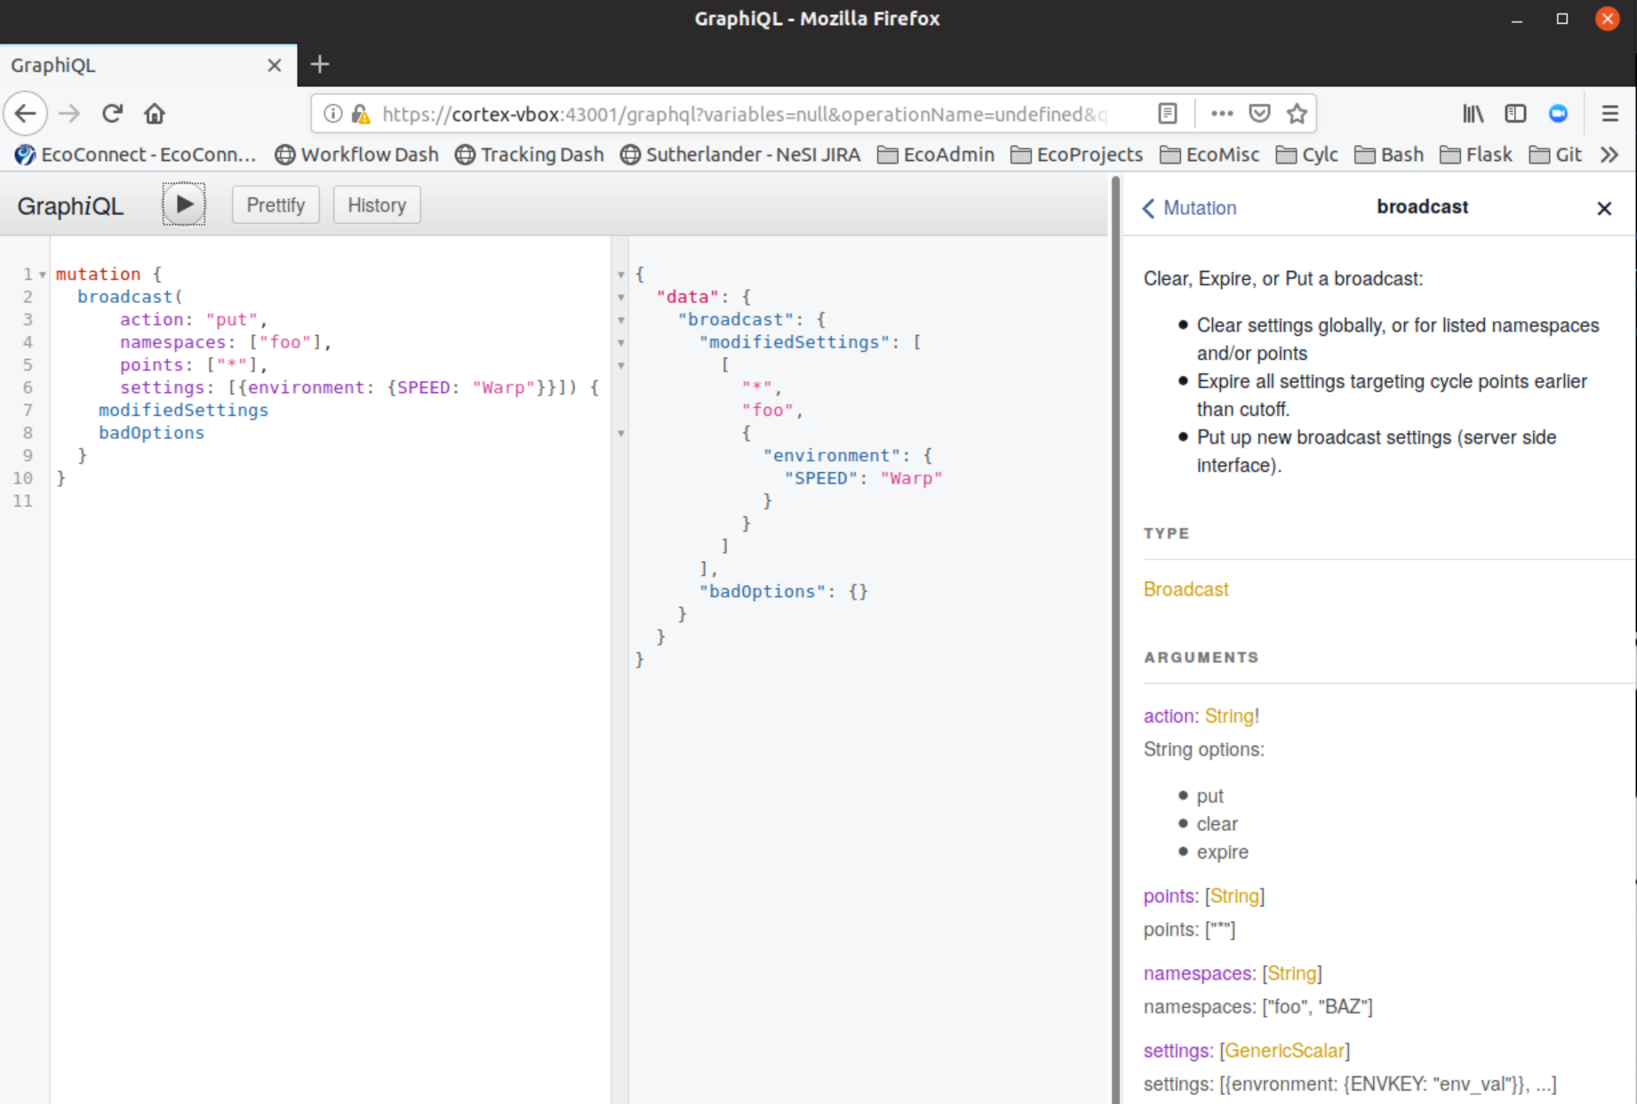Image resolution: width=1637 pixels, height=1104 pixels.
Task: Collapse the settings object fold arrow in results
Action: pyautogui.click(x=621, y=434)
